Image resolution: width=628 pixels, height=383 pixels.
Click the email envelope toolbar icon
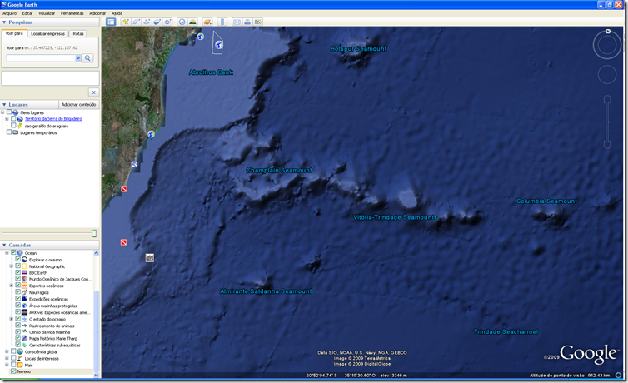click(237, 22)
